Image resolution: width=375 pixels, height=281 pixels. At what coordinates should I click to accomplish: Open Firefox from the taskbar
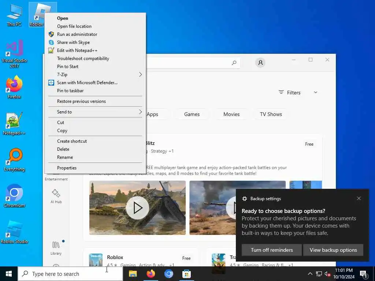click(x=151, y=274)
